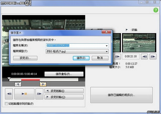Image resolution: width=161 pixels, height=114 pixels.
Task: Toggle play/pause in main player
Action: coord(24,94)
